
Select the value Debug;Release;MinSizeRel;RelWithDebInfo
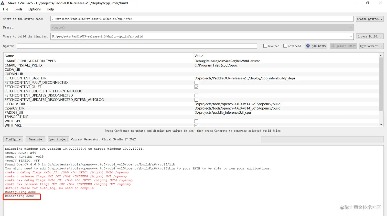coord(228,61)
